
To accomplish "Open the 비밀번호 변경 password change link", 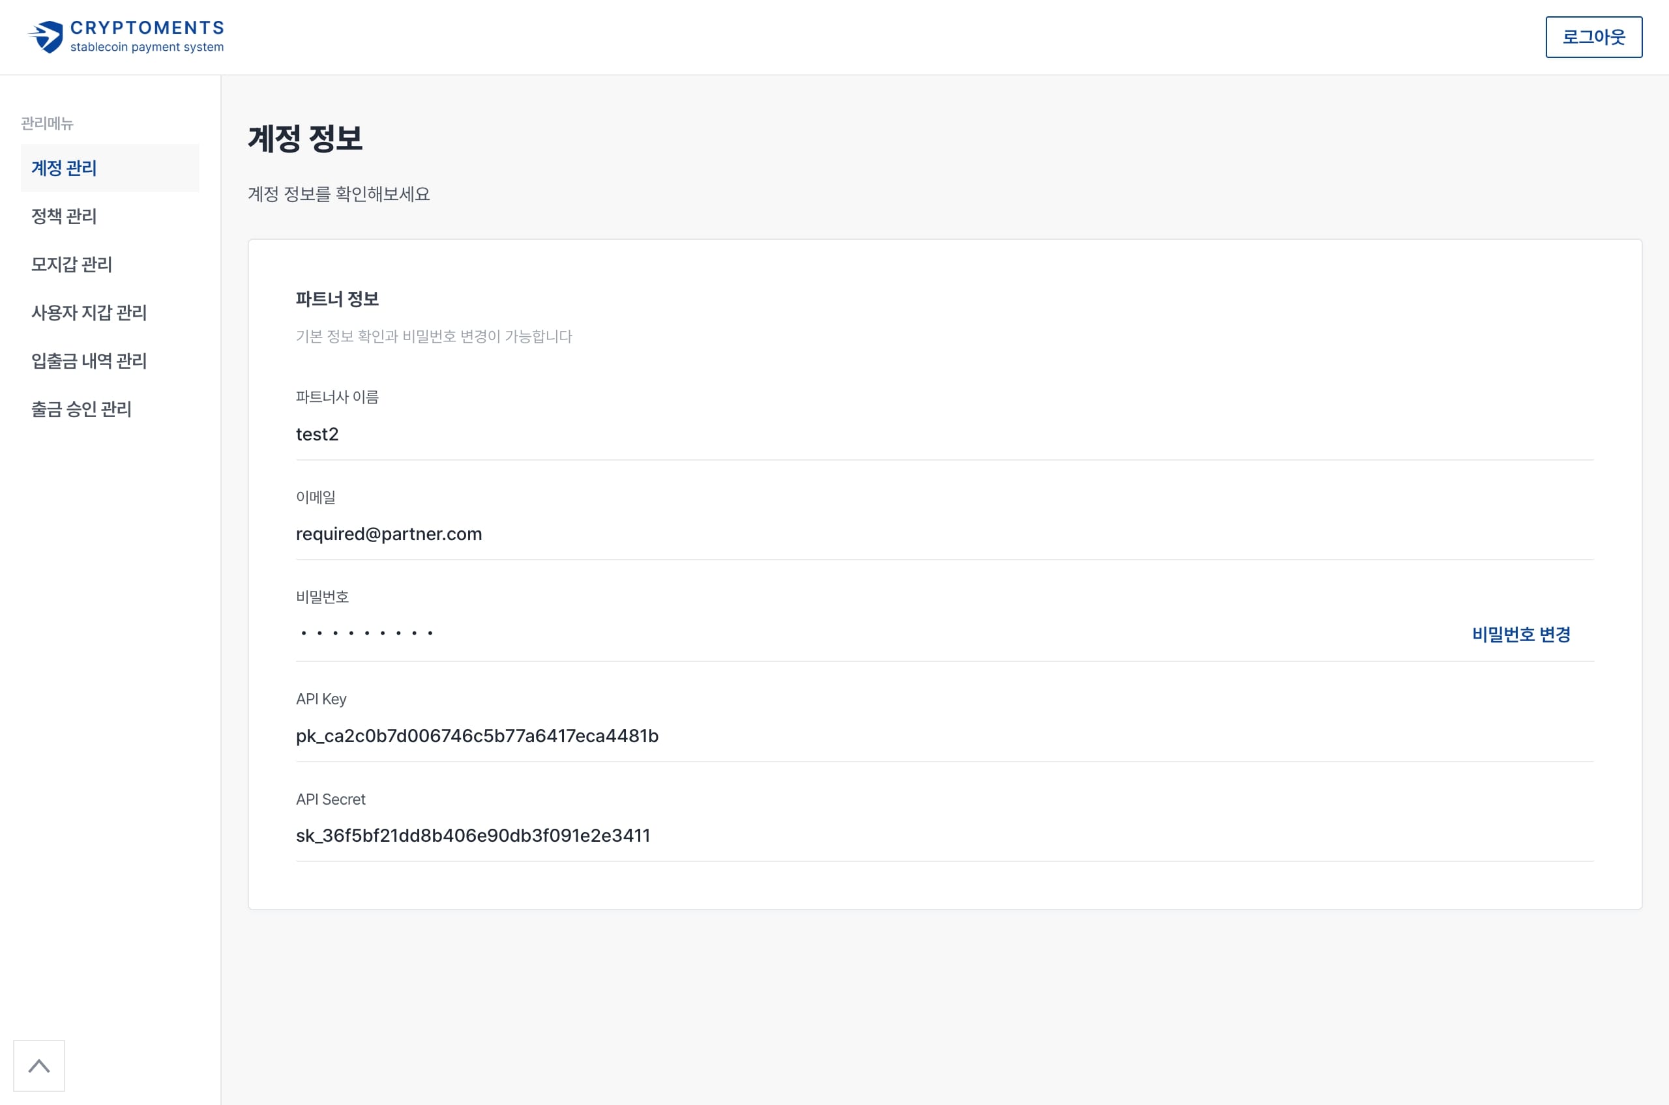I will pyautogui.click(x=1520, y=634).
